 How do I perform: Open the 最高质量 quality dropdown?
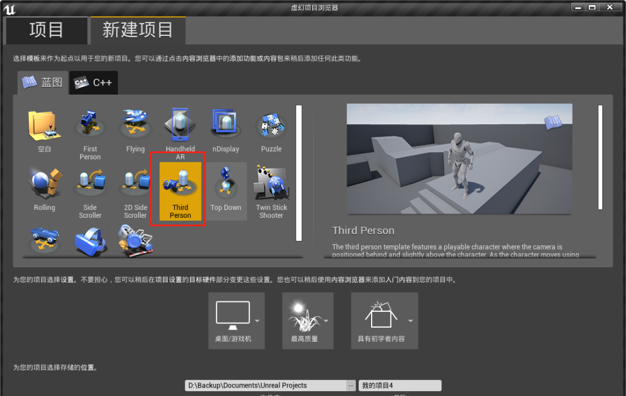308,321
